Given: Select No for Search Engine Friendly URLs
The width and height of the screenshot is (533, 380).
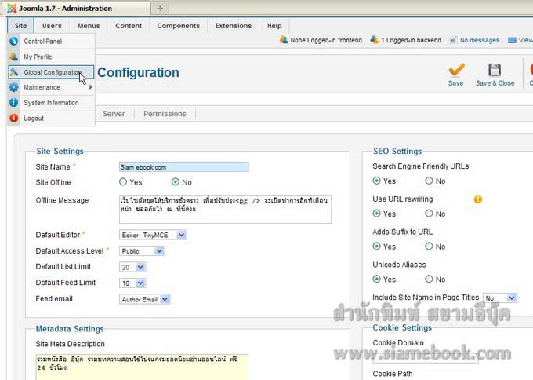Looking at the screenshot, I should click(429, 181).
